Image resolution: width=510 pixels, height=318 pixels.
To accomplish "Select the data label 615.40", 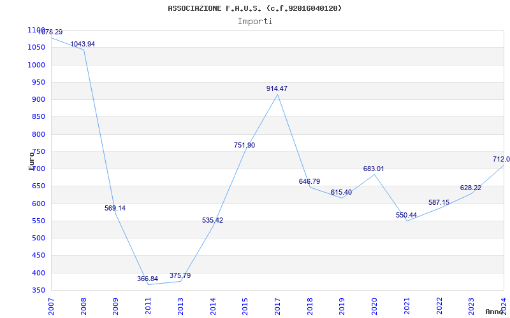I will pos(341,193).
